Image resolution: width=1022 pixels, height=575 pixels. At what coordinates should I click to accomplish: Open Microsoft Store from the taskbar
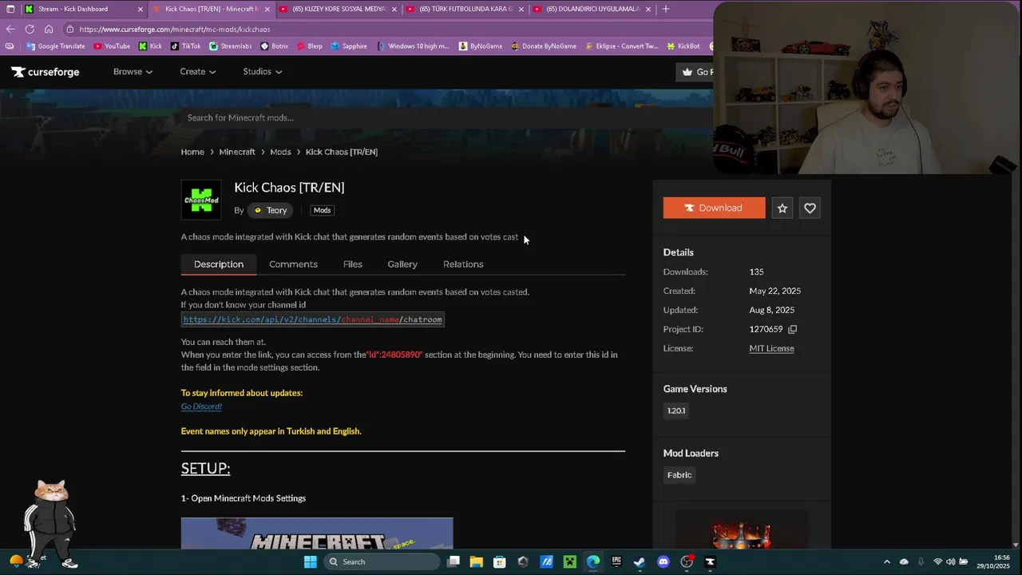[500, 562]
